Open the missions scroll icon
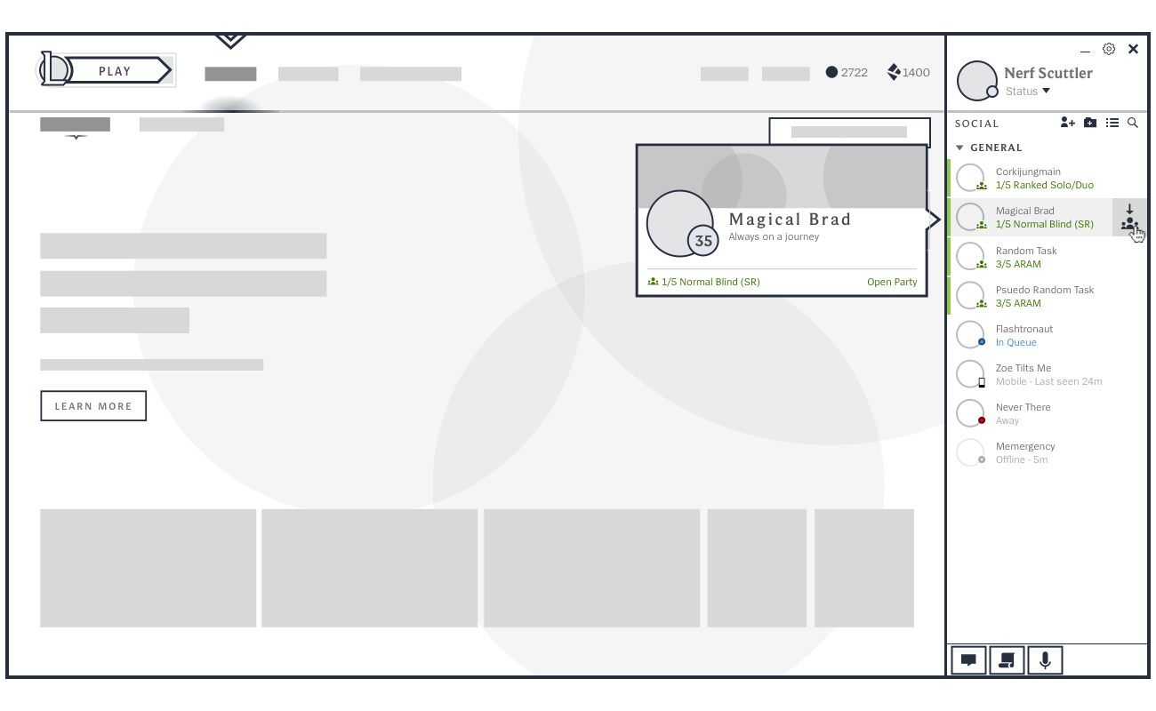 [1007, 660]
